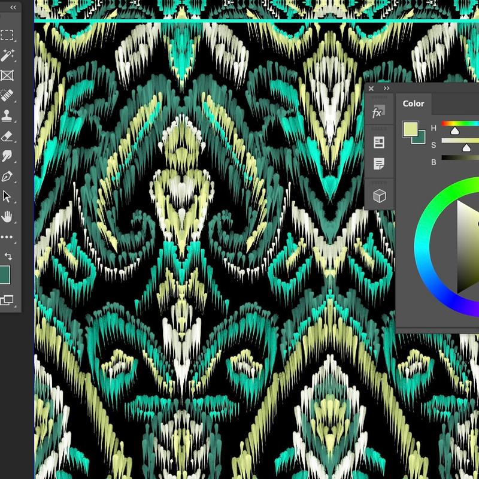
Task: Click the H hue slider handle
Action: (x=455, y=131)
